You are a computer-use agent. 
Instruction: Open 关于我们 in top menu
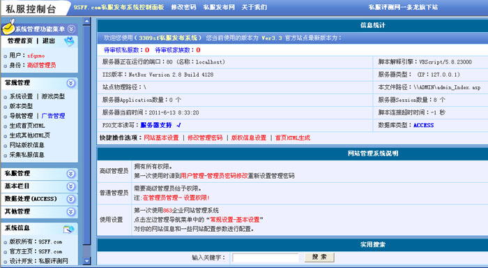click(254, 7)
